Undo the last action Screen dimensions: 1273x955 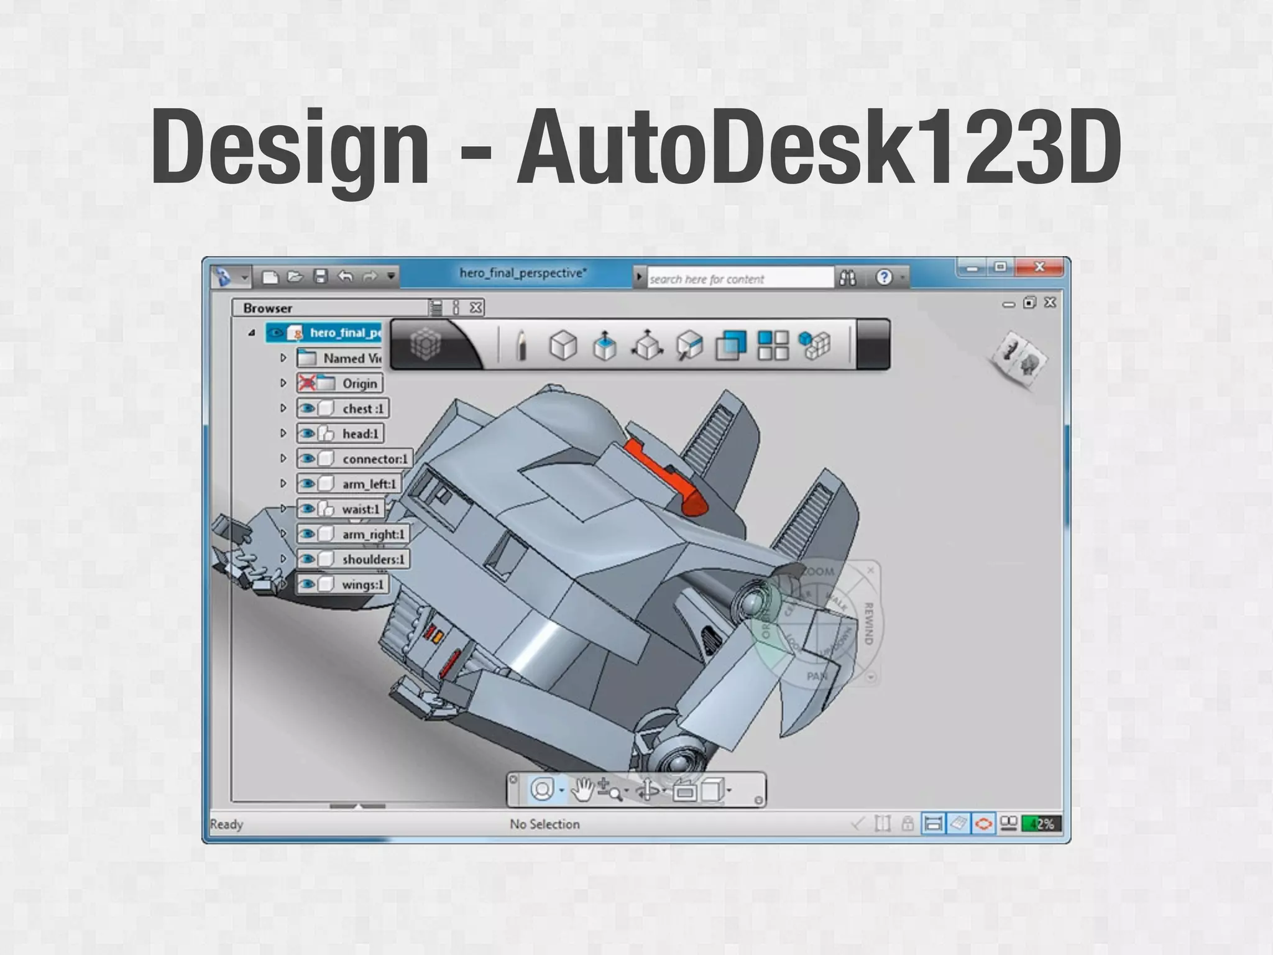click(345, 276)
